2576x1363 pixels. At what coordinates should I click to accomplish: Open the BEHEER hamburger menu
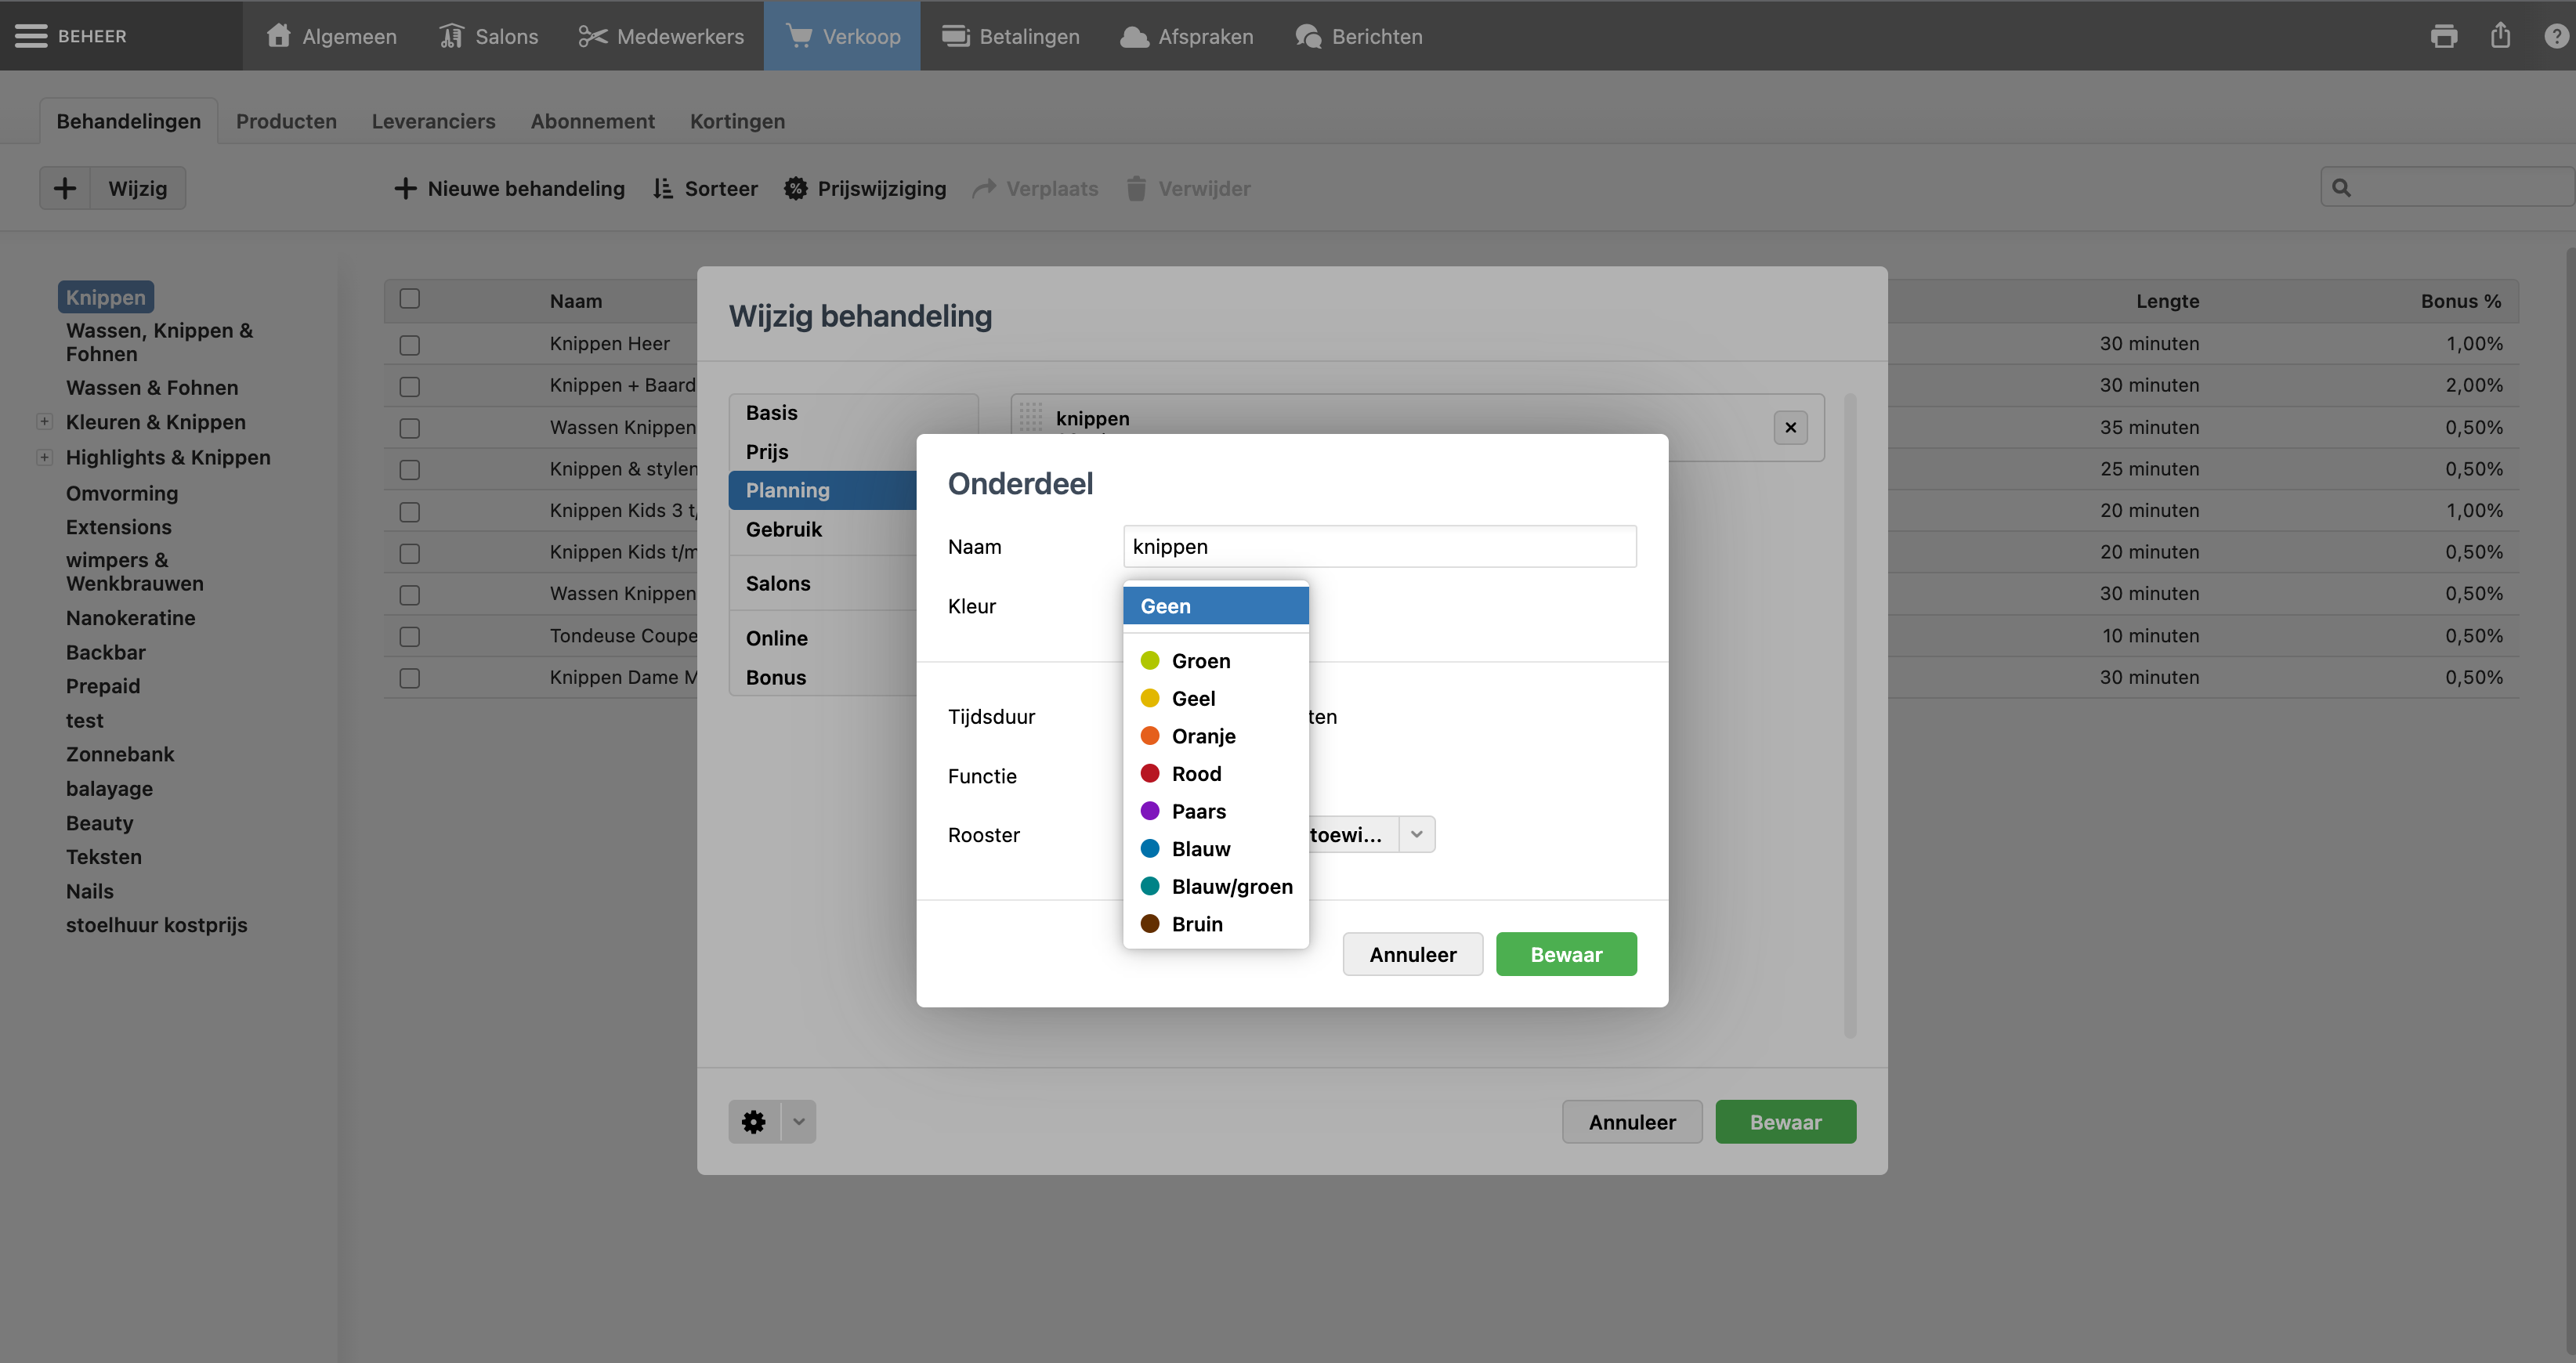point(31,36)
